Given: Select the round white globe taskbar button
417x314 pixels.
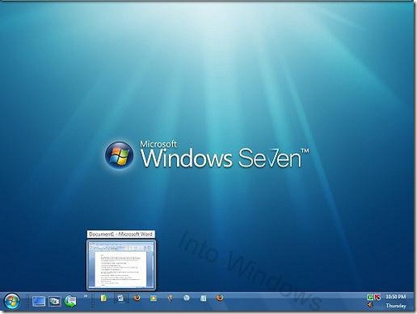Looking at the screenshot, I should 187,298.
